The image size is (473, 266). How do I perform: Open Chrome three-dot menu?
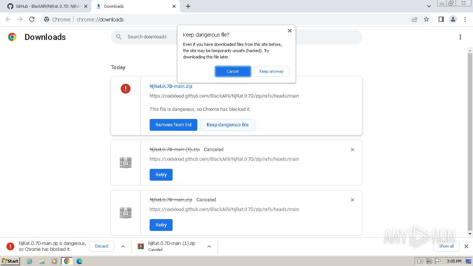coord(465,19)
